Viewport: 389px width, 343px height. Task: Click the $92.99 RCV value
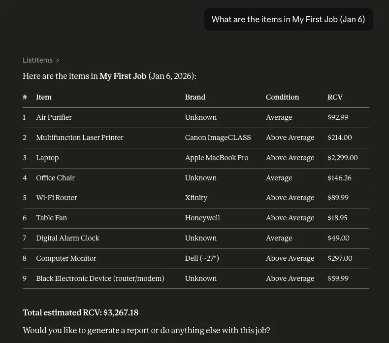[338, 117]
